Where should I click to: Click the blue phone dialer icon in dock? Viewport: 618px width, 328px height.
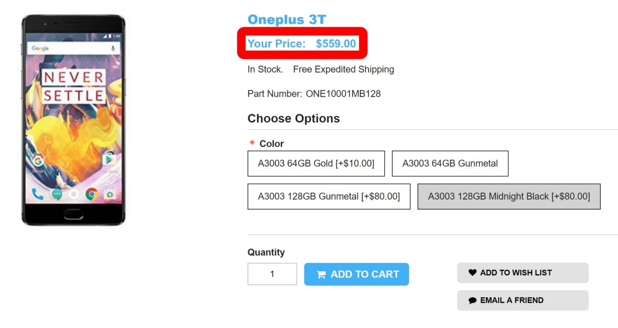(38, 194)
